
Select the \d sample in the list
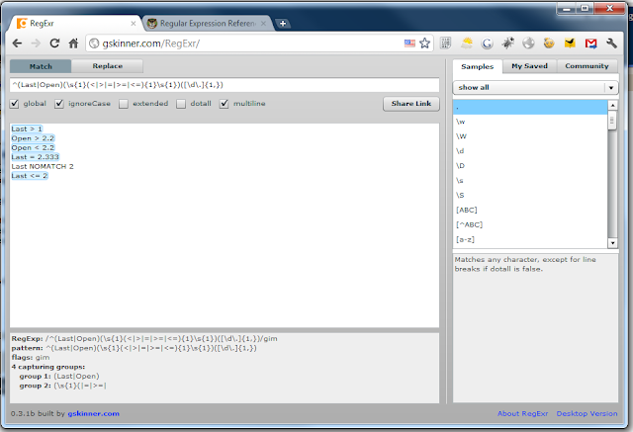pos(530,151)
